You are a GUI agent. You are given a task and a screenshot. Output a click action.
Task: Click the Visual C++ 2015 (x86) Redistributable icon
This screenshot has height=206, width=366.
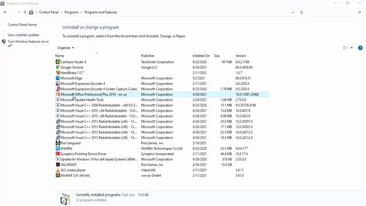(58, 137)
